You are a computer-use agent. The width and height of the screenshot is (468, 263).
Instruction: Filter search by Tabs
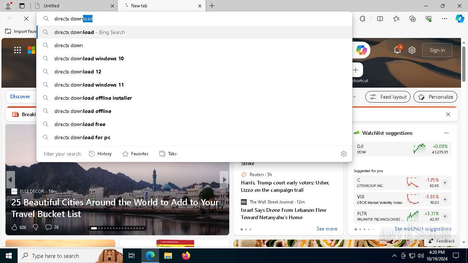point(168,154)
